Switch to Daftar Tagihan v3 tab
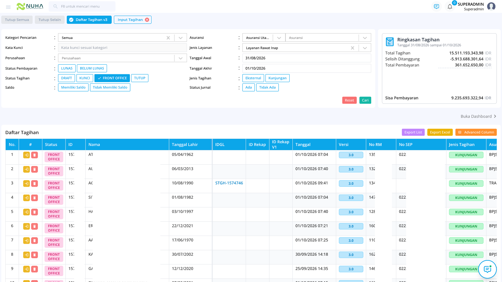 [89, 20]
